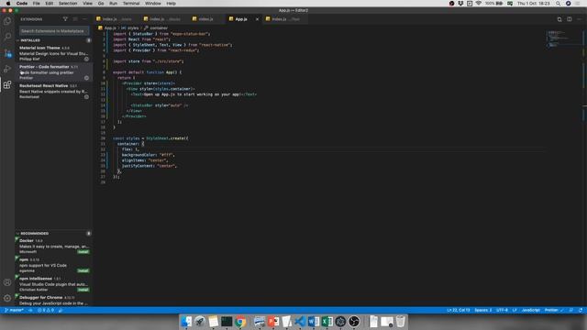The height and width of the screenshot is (330, 587).
Task: Install the npm Intellisense extension
Action: tap(83, 290)
